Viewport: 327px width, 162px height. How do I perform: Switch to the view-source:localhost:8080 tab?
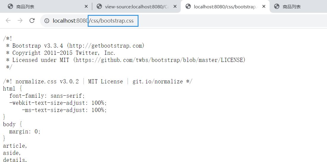coord(136,7)
